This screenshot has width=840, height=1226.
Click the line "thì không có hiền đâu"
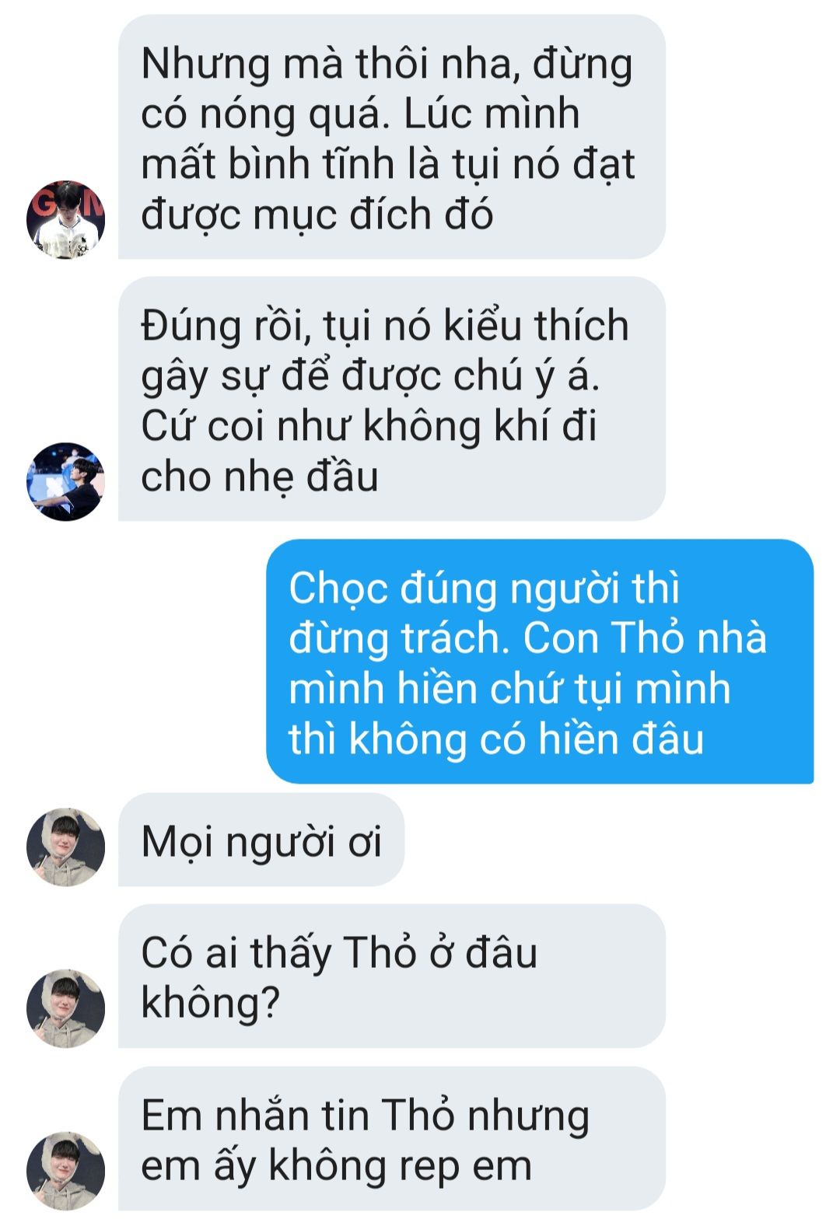tap(496, 739)
